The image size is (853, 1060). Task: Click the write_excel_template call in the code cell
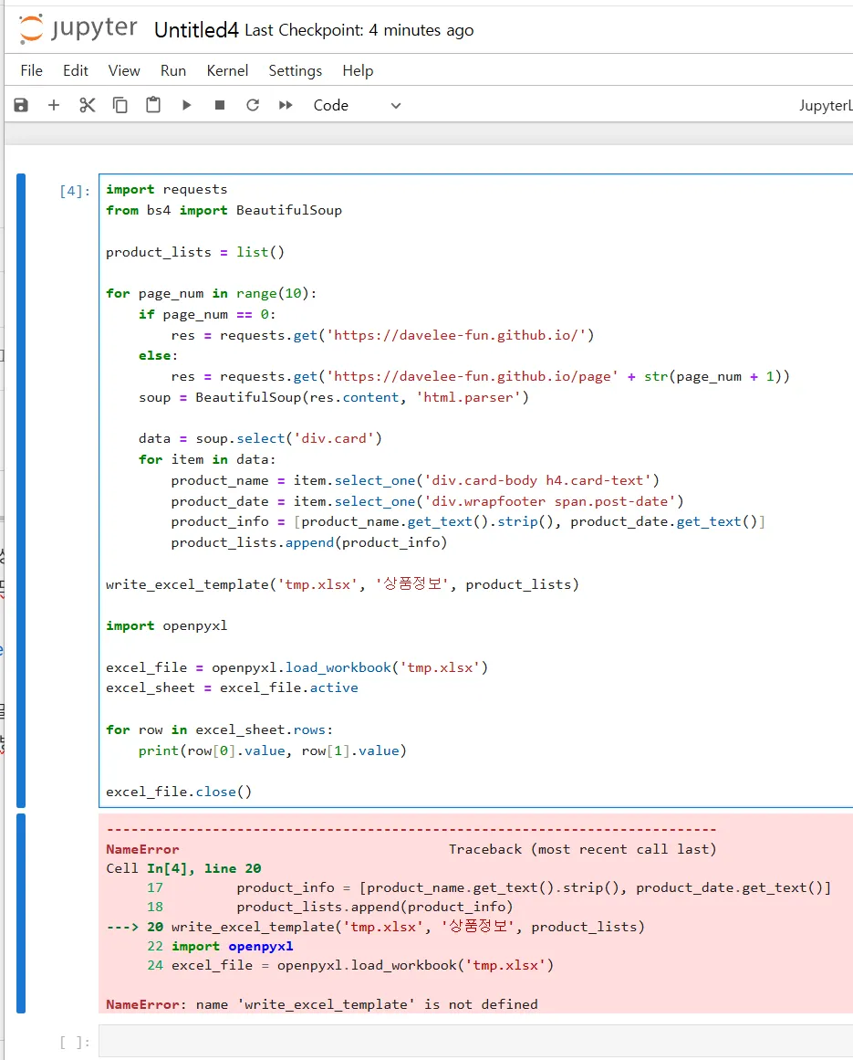click(x=342, y=584)
